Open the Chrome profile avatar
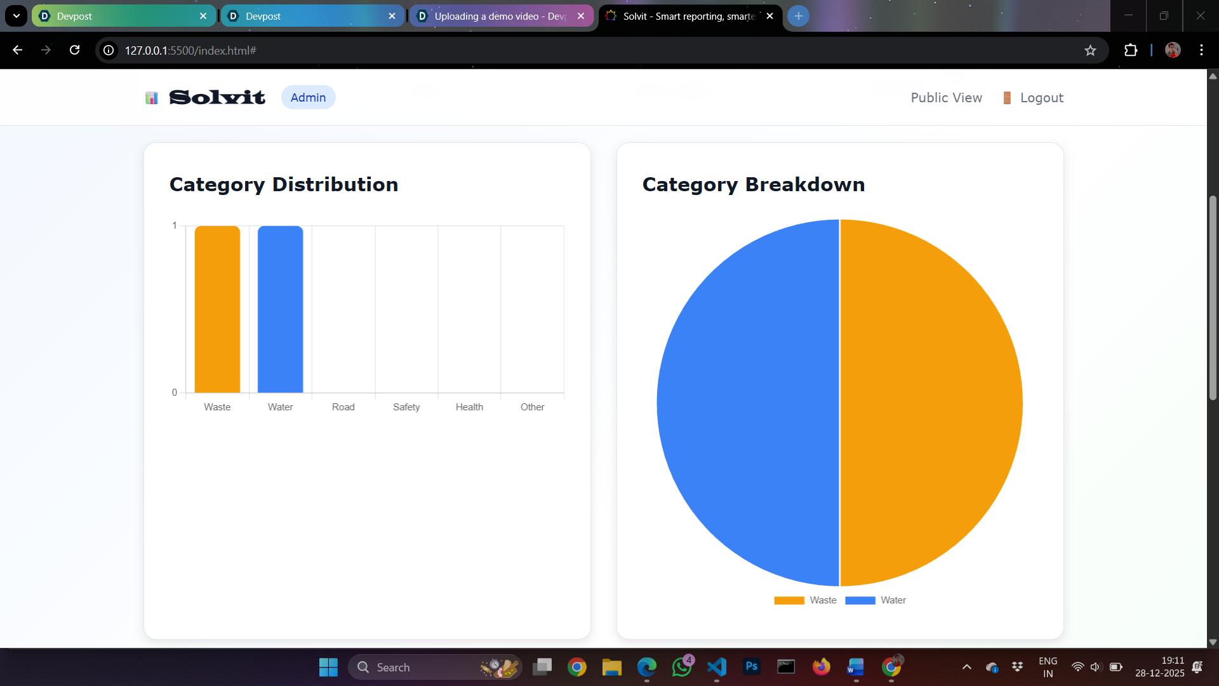Screen dimensions: 1219x686 coord(1173,50)
